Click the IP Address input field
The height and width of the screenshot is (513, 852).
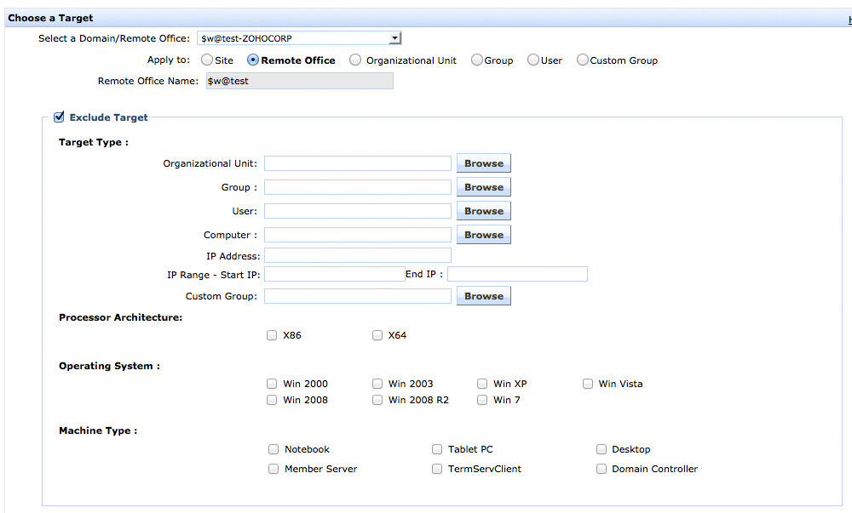[357, 255]
